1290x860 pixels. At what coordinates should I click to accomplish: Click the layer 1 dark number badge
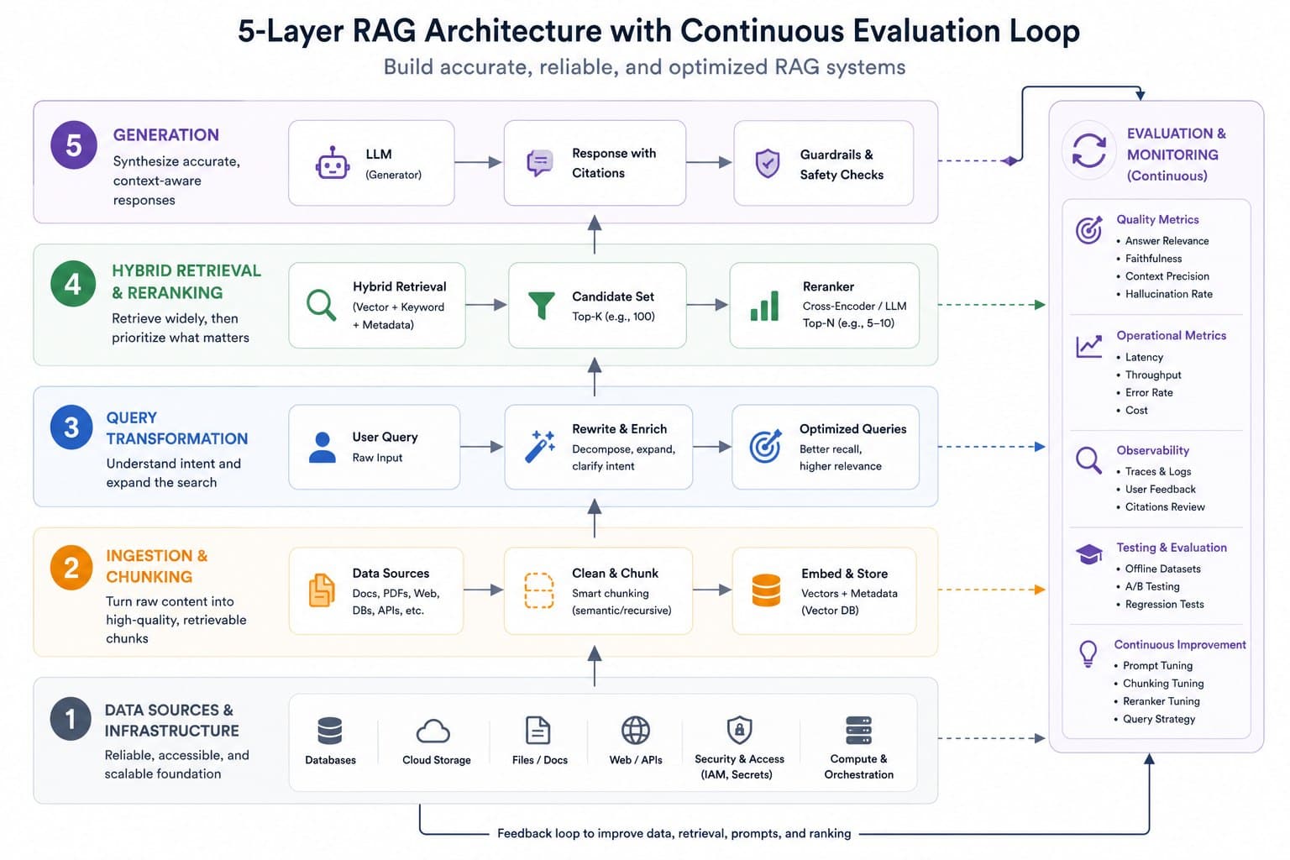point(71,719)
